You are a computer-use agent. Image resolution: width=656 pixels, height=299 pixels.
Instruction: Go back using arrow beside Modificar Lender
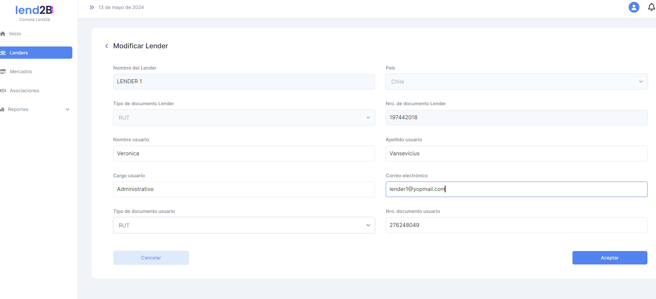pos(107,46)
